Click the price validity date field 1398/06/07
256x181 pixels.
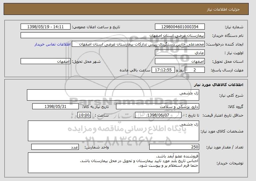(158, 115)
